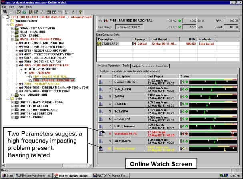Open the trend plot icon for Overall 150x1S

click(x=101, y=82)
